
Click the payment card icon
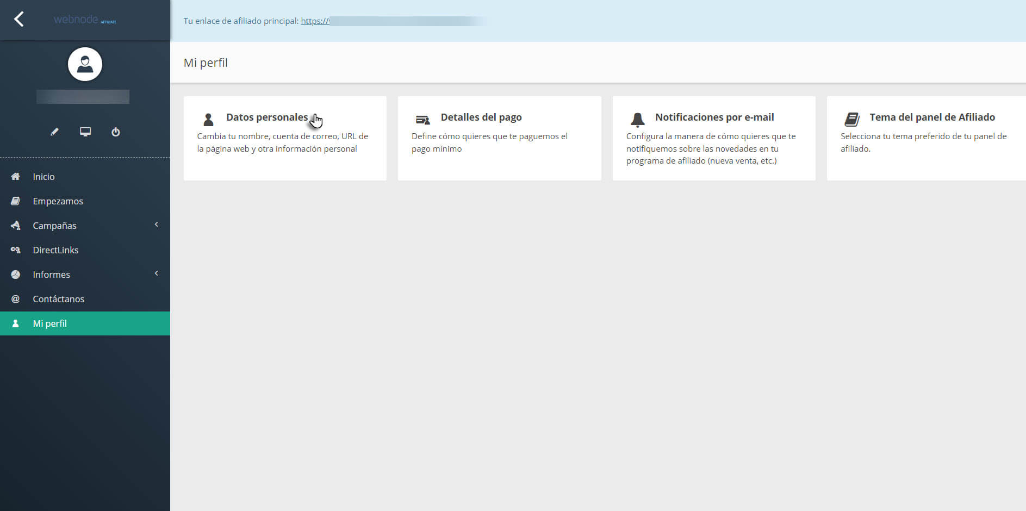pyautogui.click(x=422, y=120)
